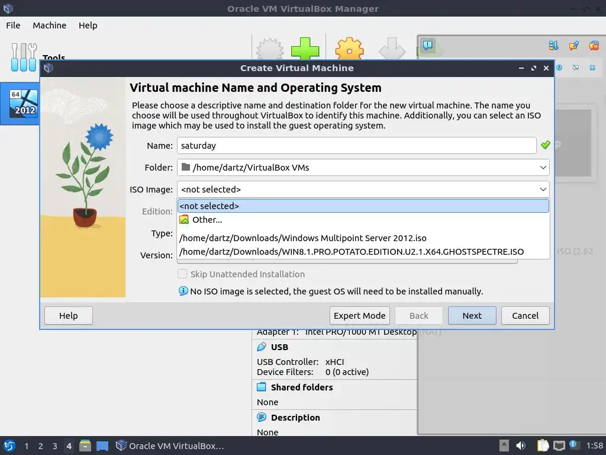The width and height of the screenshot is (606, 455).
Task: Open Settings via the orange gear icon
Action: (349, 49)
